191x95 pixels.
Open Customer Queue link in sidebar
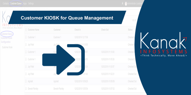point(7,34)
